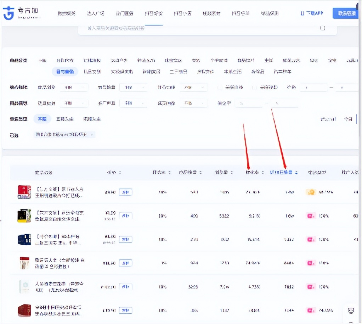Open the second 不限 dropdown in upper filter row

click(x=134, y=87)
